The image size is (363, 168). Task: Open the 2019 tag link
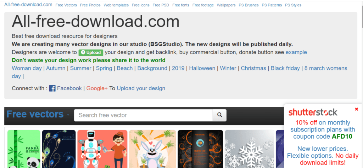click(x=178, y=68)
